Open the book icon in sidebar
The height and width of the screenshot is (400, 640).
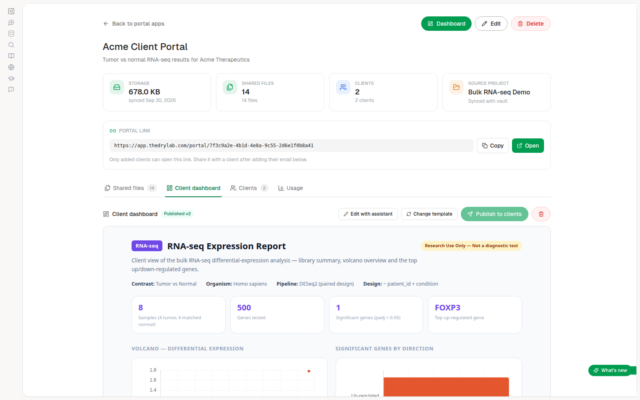(x=11, y=56)
